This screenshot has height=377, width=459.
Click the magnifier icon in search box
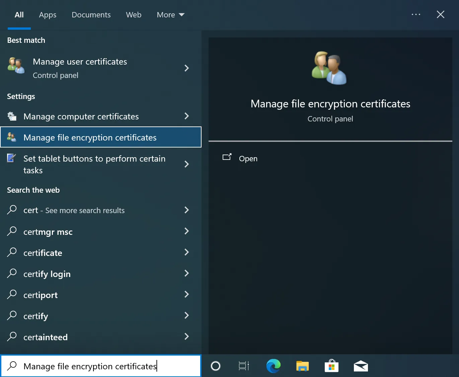[12, 366]
